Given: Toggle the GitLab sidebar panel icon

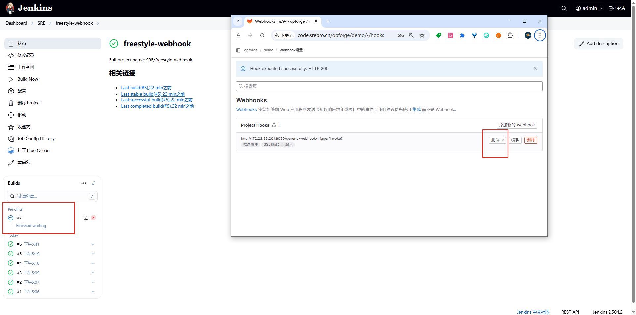Looking at the screenshot, I should click(x=238, y=50).
